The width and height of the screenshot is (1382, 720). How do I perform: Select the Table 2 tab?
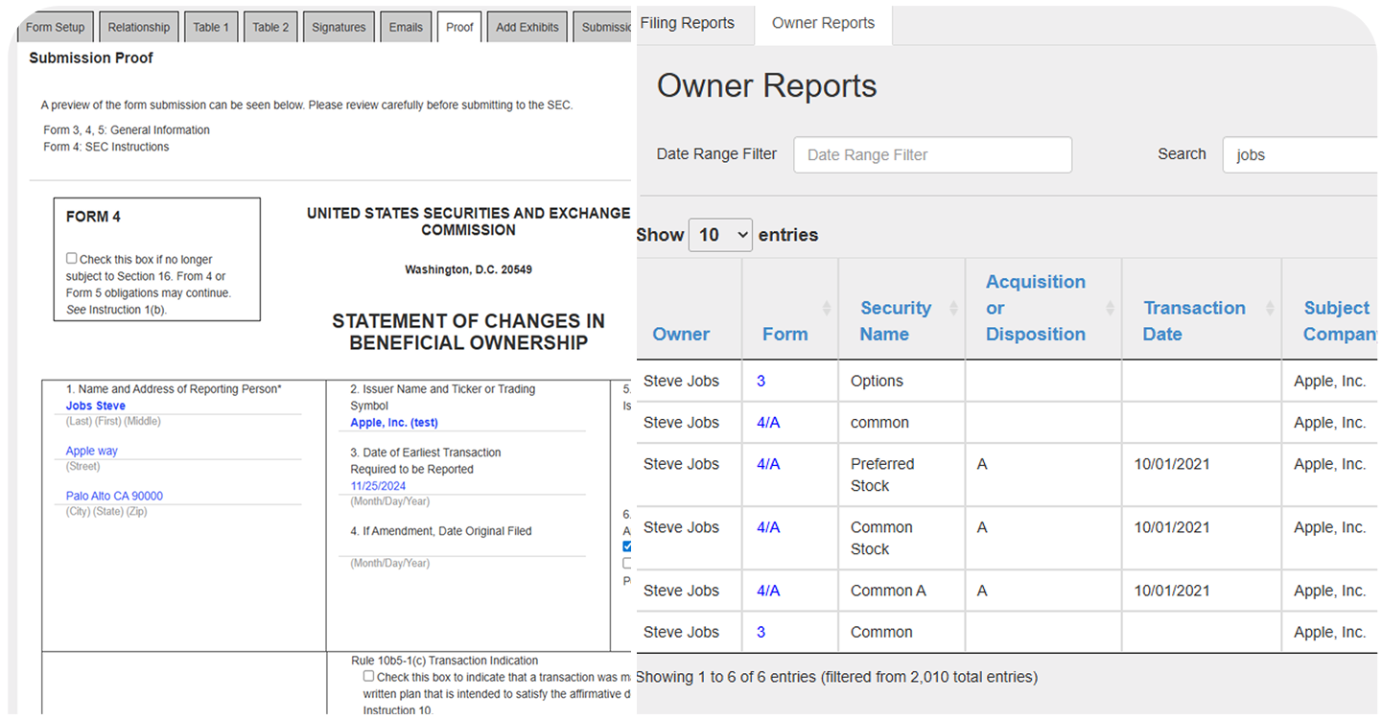[269, 26]
